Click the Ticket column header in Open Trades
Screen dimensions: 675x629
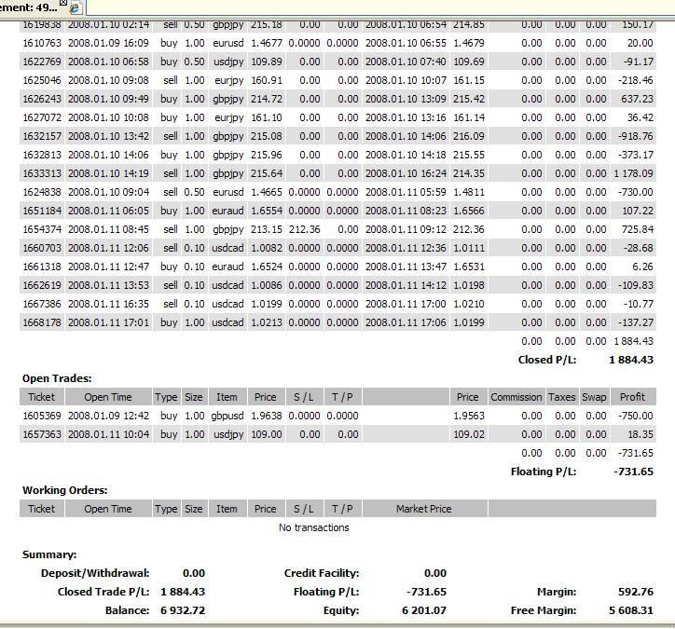(42, 397)
